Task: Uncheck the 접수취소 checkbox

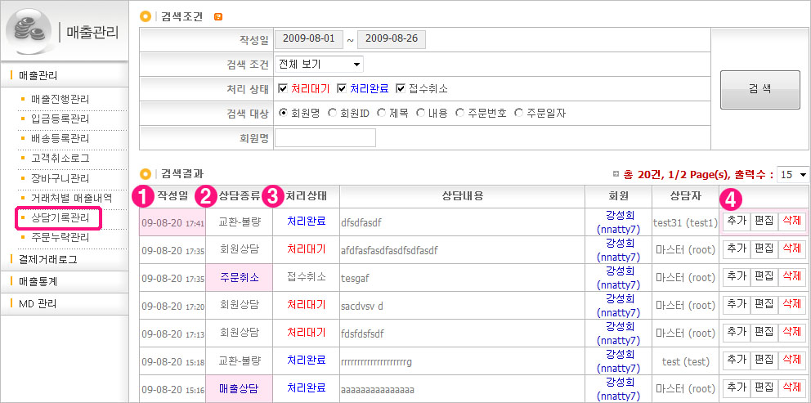Action: (401, 88)
